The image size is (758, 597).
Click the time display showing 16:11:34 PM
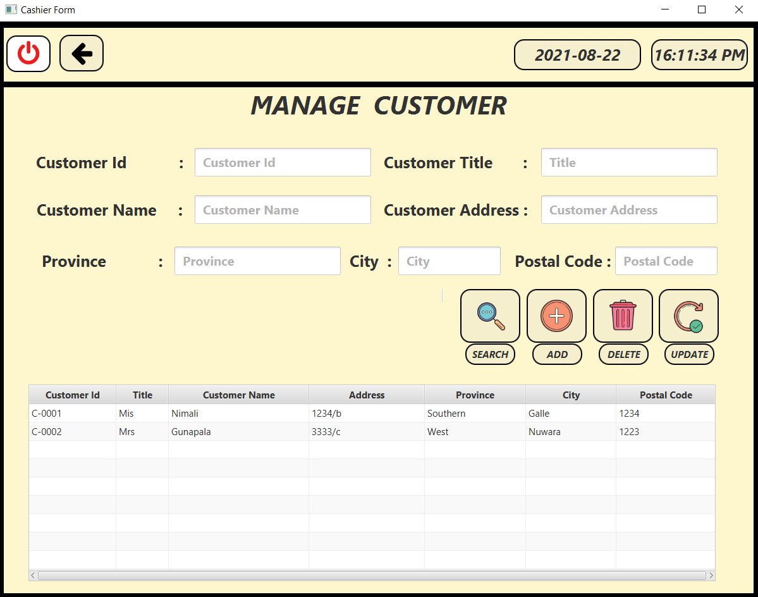699,54
